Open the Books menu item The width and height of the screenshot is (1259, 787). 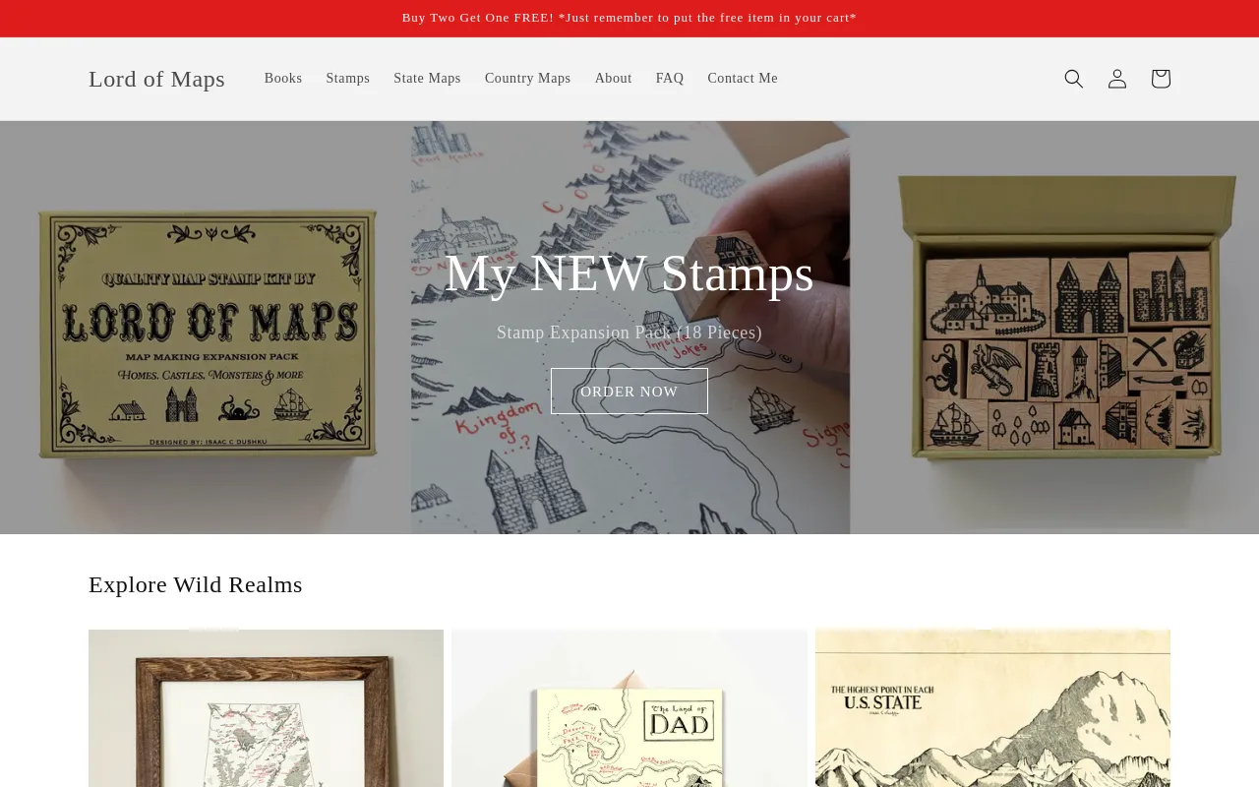pyautogui.click(x=283, y=79)
